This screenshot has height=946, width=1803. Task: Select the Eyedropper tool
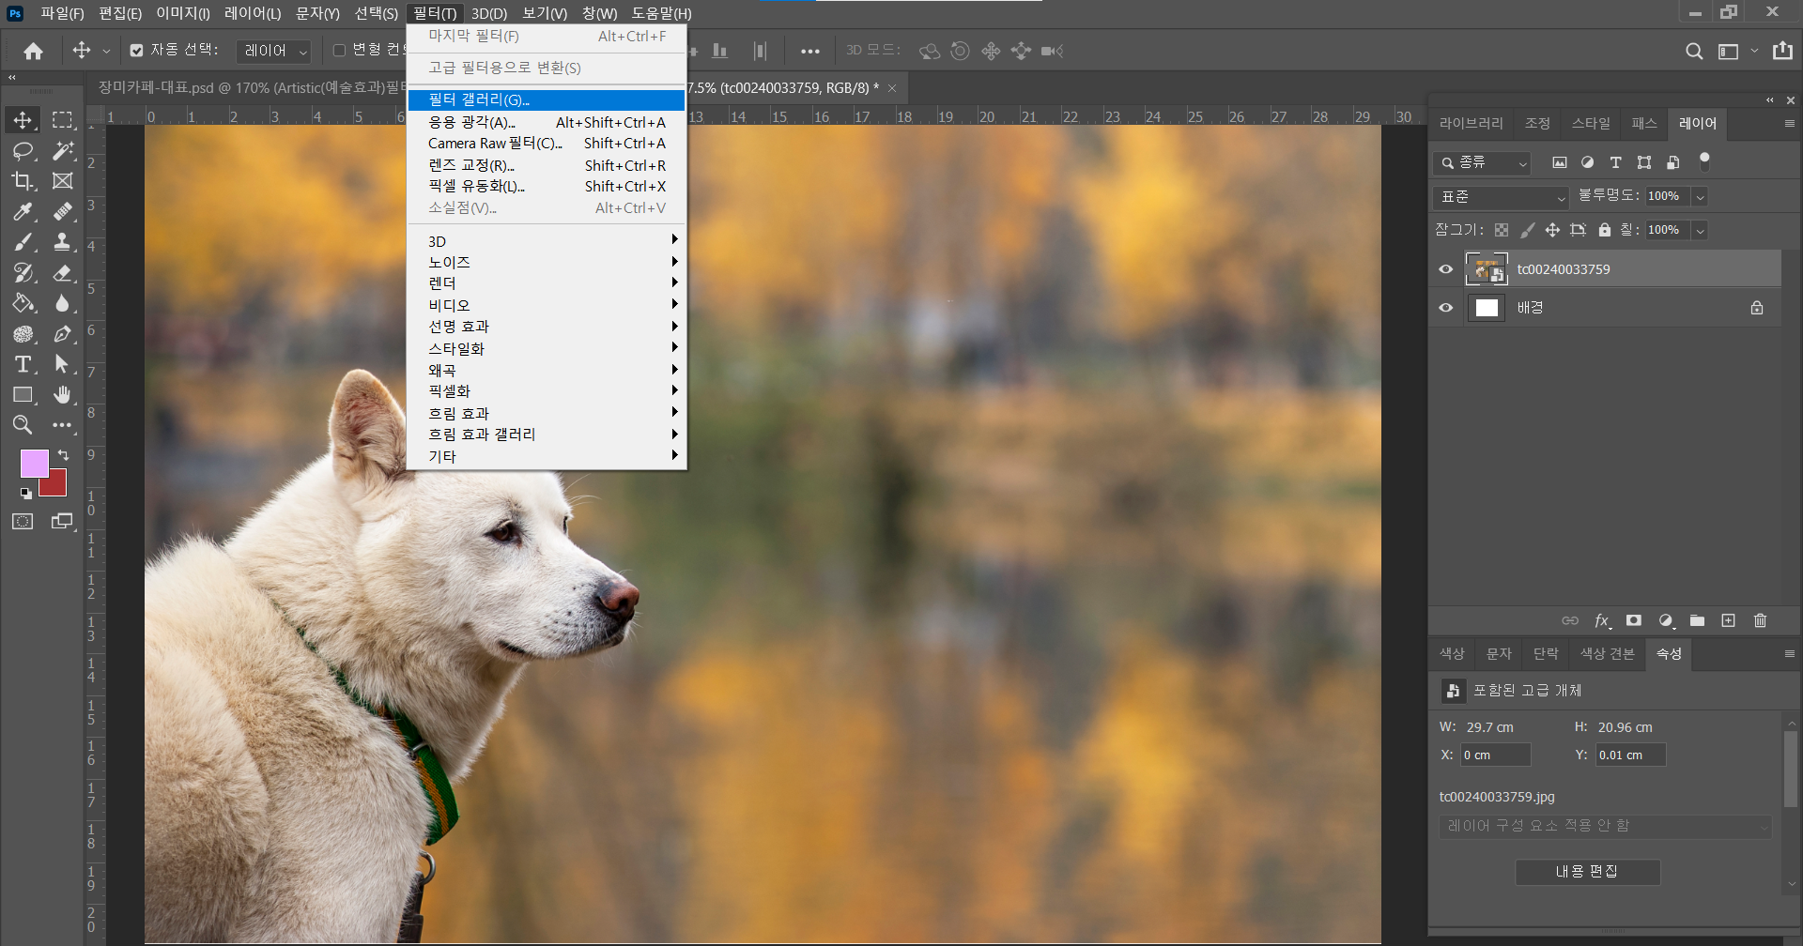point(23,212)
